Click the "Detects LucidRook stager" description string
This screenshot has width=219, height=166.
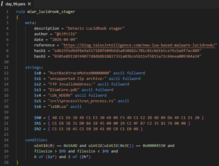click(95, 28)
